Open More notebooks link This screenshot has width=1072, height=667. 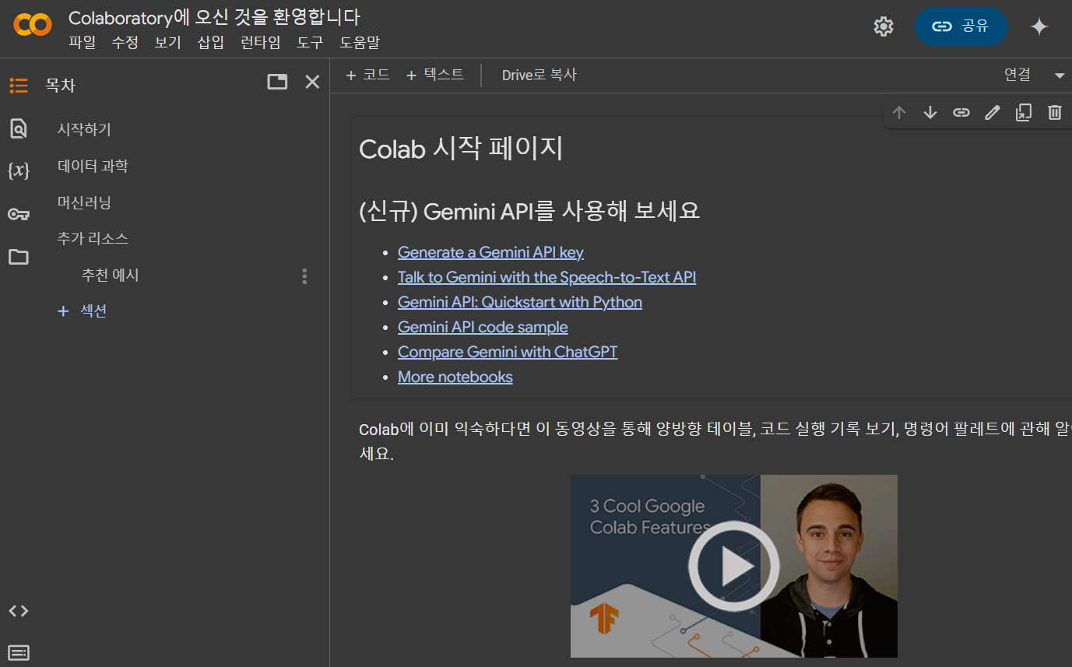click(x=455, y=377)
